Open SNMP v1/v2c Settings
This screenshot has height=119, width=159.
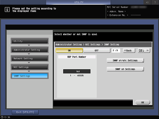coord(125,60)
